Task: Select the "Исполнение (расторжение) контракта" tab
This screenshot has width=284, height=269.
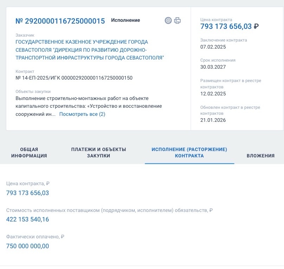Action: pyautogui.click(x=189, y=152)
